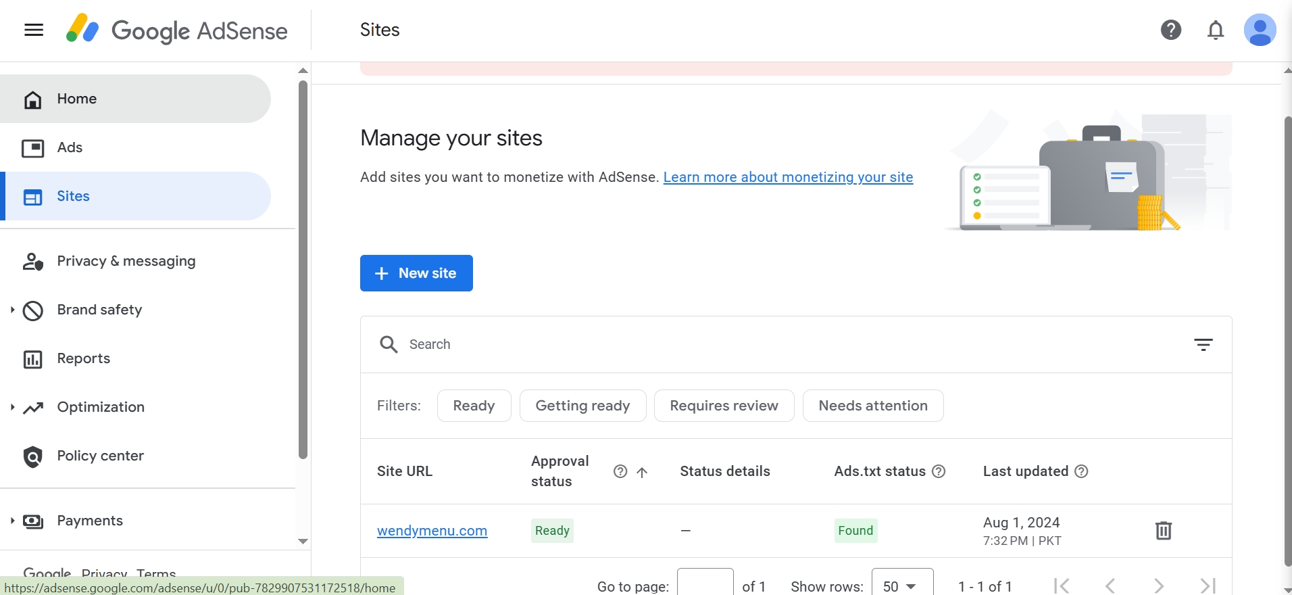The height and width of the screenshot is (595, 1292).
Task: Click the search magnifier icon in table
Action: click(x=389, y=345)
